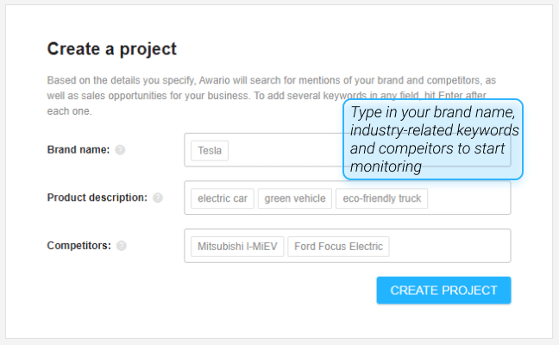
Task: Click the Brand name help icon
Action: (x=120, y=150)
